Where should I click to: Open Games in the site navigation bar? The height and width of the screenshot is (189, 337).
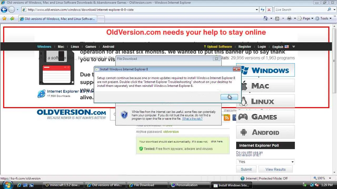[x=91, y=47]
